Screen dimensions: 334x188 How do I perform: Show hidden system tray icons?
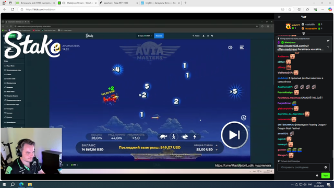pyautogui.click(x=292, y=184)
